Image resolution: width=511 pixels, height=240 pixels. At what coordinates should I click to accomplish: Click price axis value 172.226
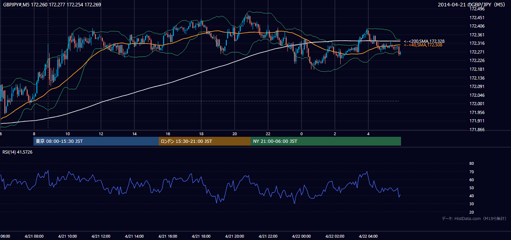477,61
